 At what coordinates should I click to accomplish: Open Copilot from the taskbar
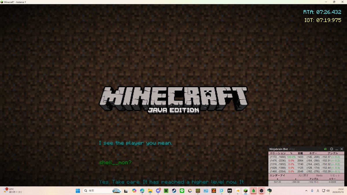pos(134,191)
